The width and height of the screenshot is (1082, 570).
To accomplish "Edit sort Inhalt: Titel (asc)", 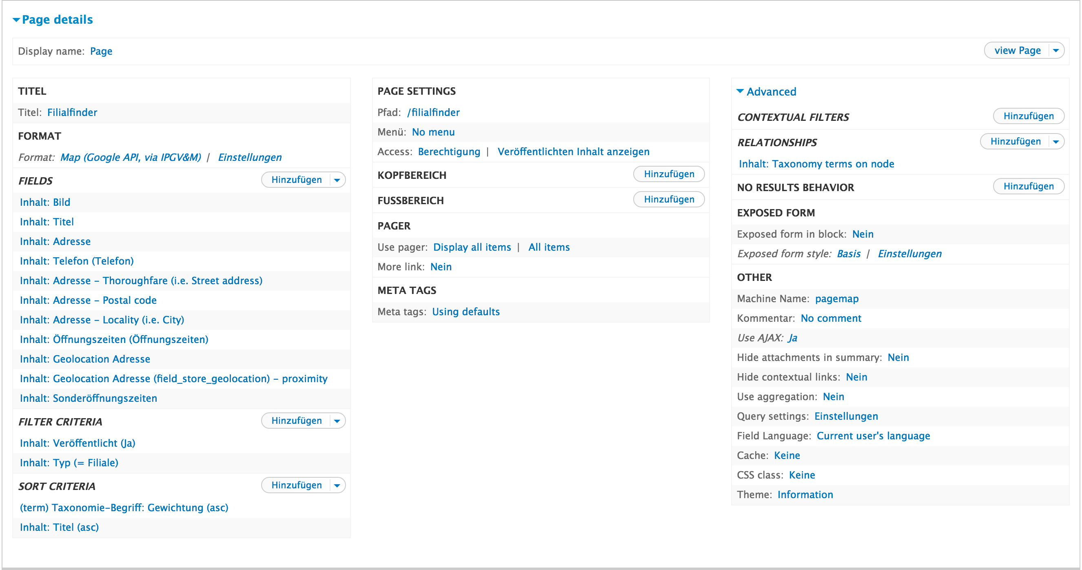I will tap(59, 528).
